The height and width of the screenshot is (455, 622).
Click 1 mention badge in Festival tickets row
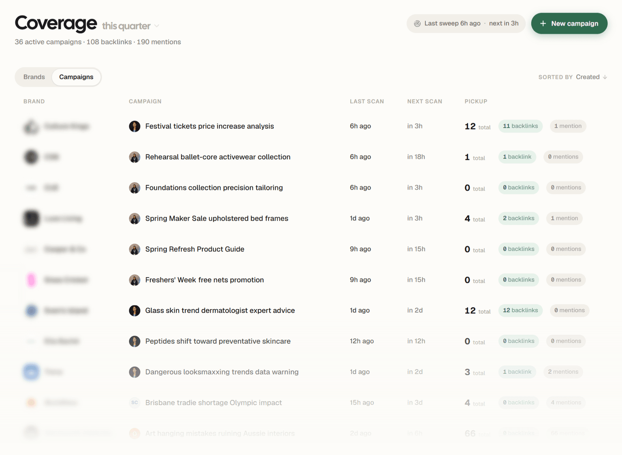pyautogui.click(x=568, y=126)
